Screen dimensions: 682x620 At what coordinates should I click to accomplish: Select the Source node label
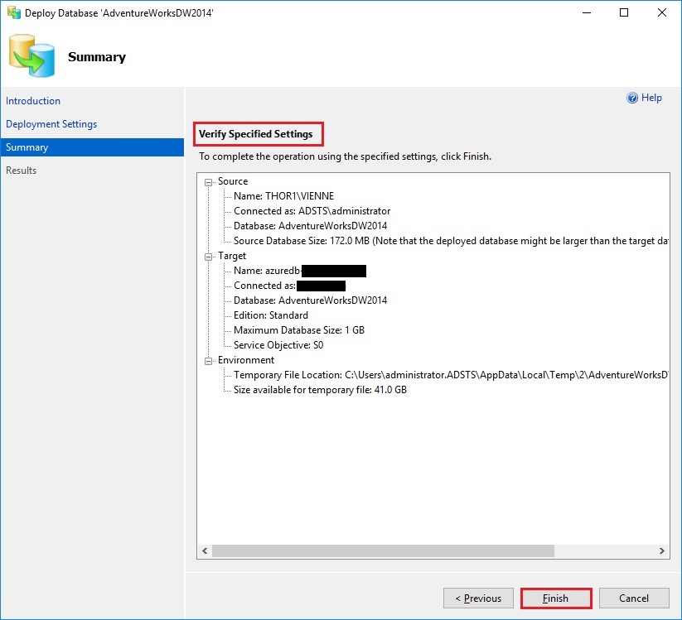point(233,181)
